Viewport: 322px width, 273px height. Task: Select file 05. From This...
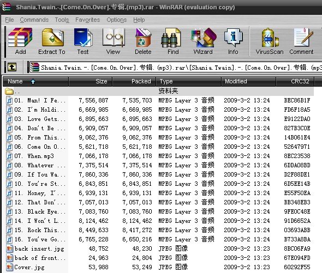point(40,137)
